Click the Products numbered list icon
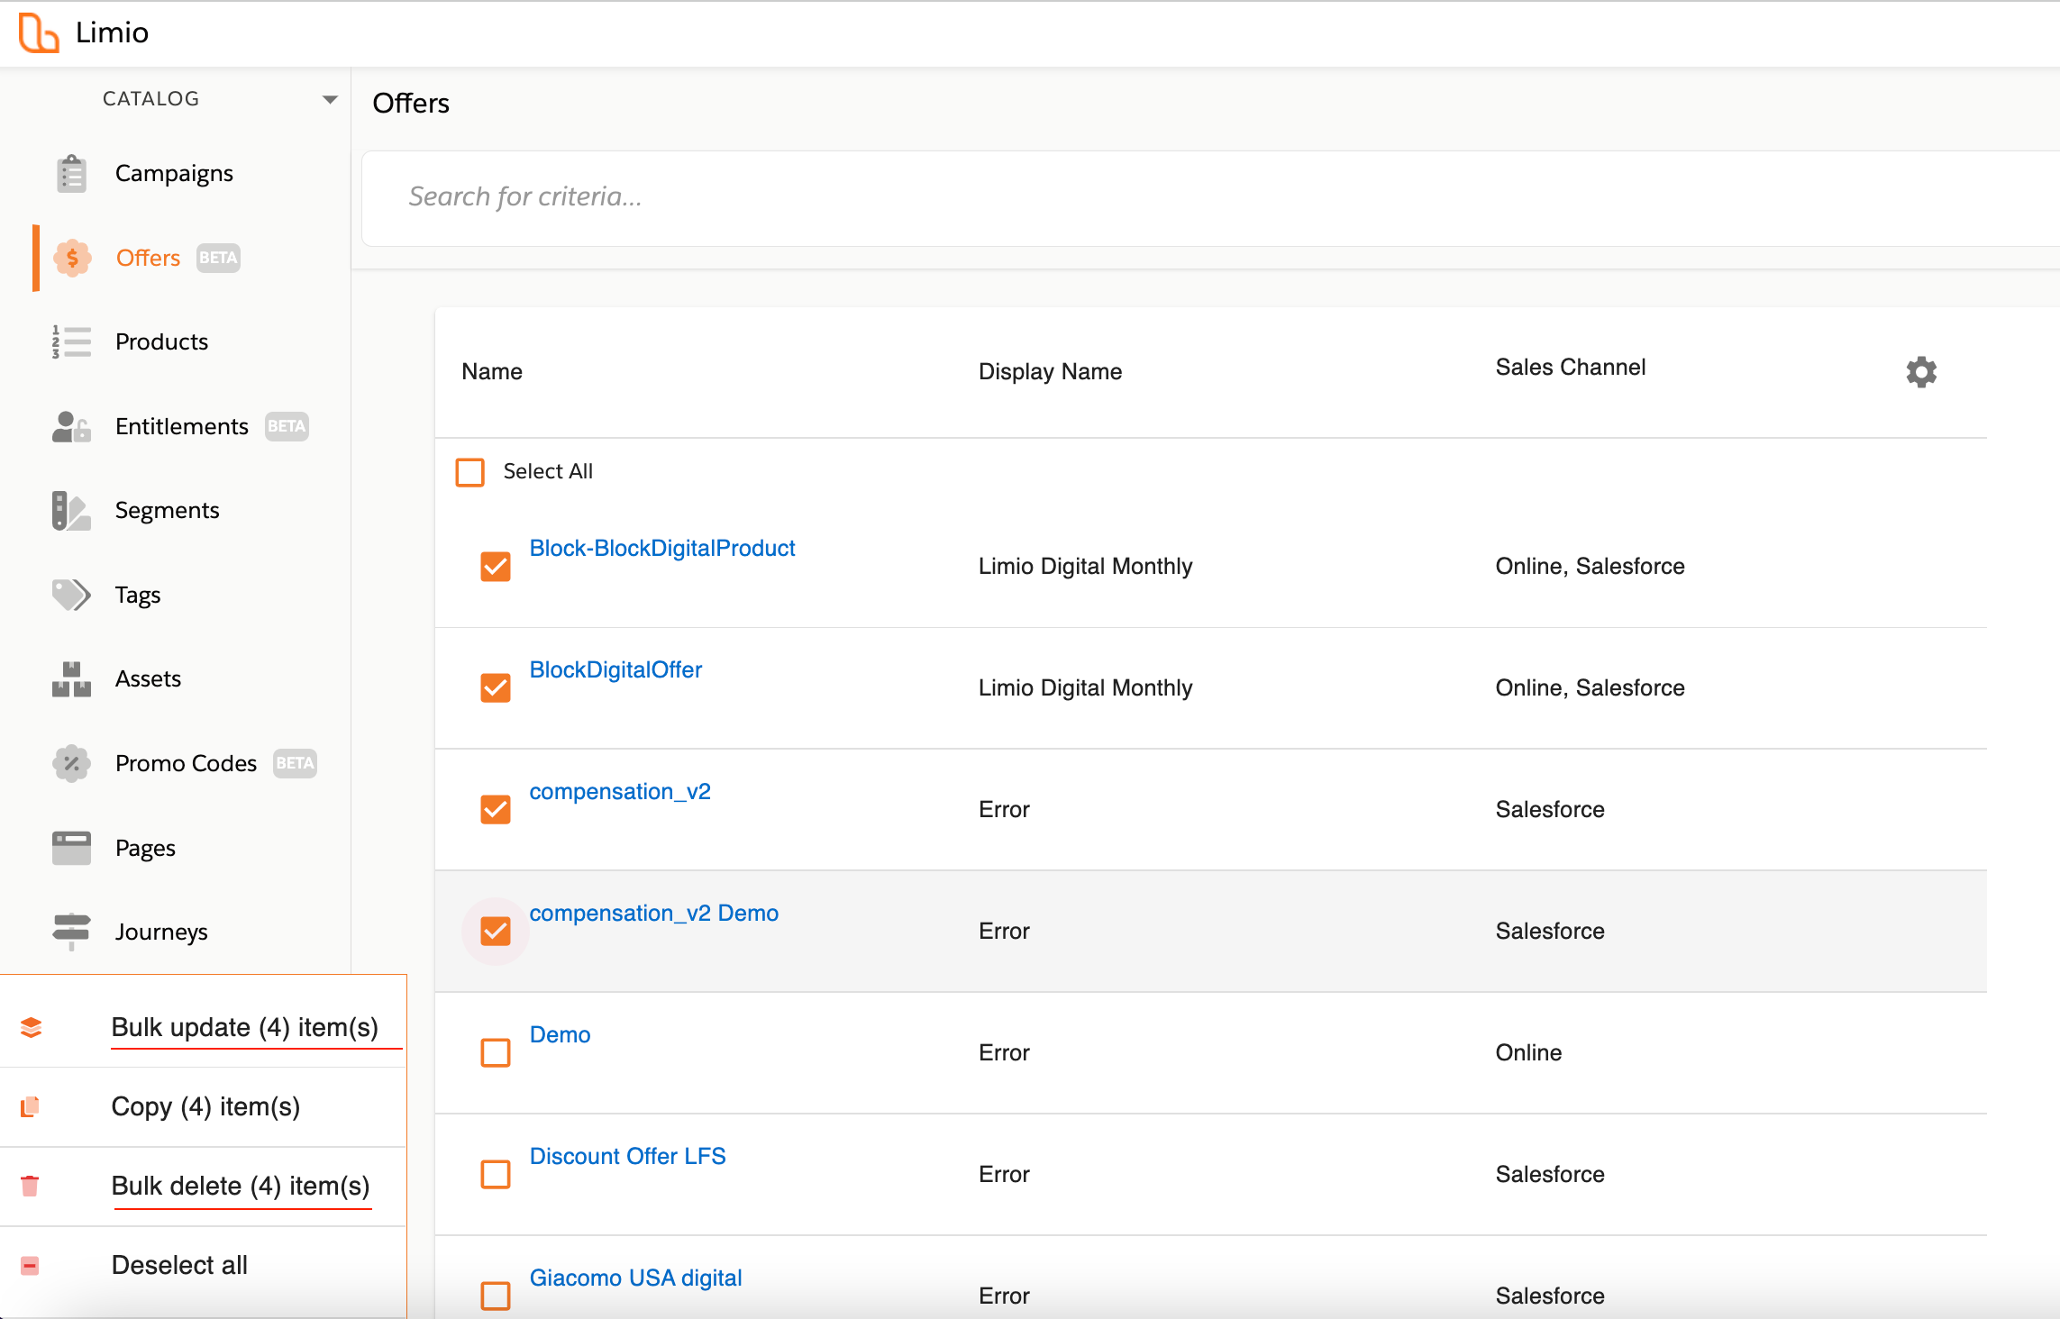 click(x=71, y=342)
